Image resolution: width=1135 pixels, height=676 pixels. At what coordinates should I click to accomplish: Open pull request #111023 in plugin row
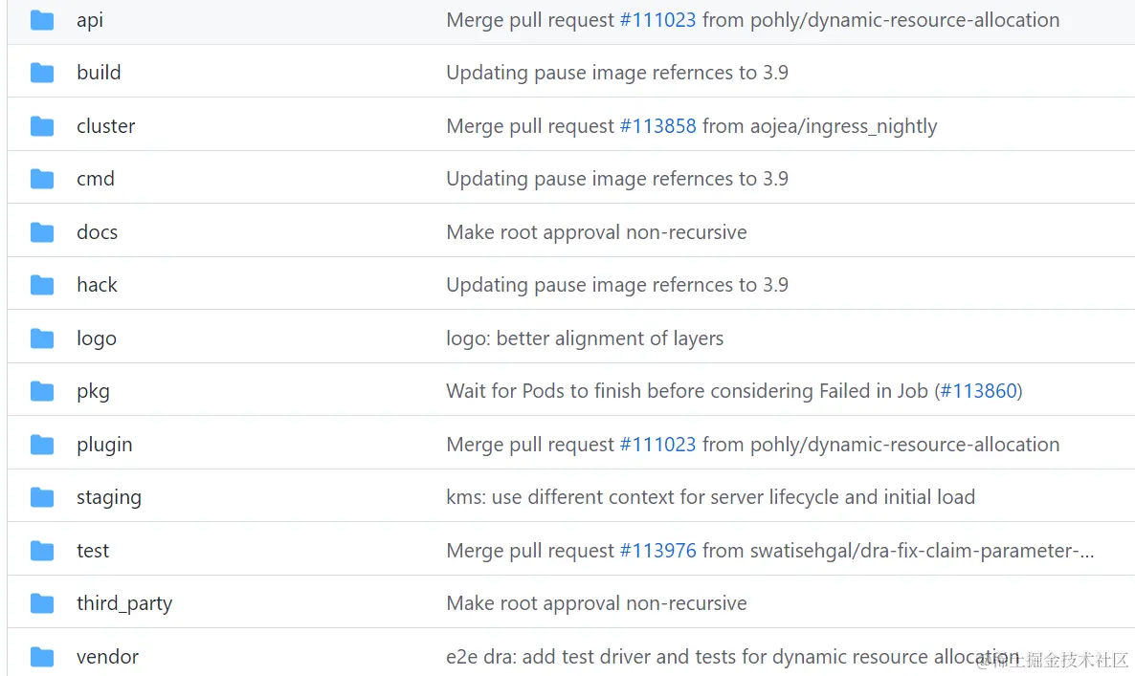click(658, 445)
